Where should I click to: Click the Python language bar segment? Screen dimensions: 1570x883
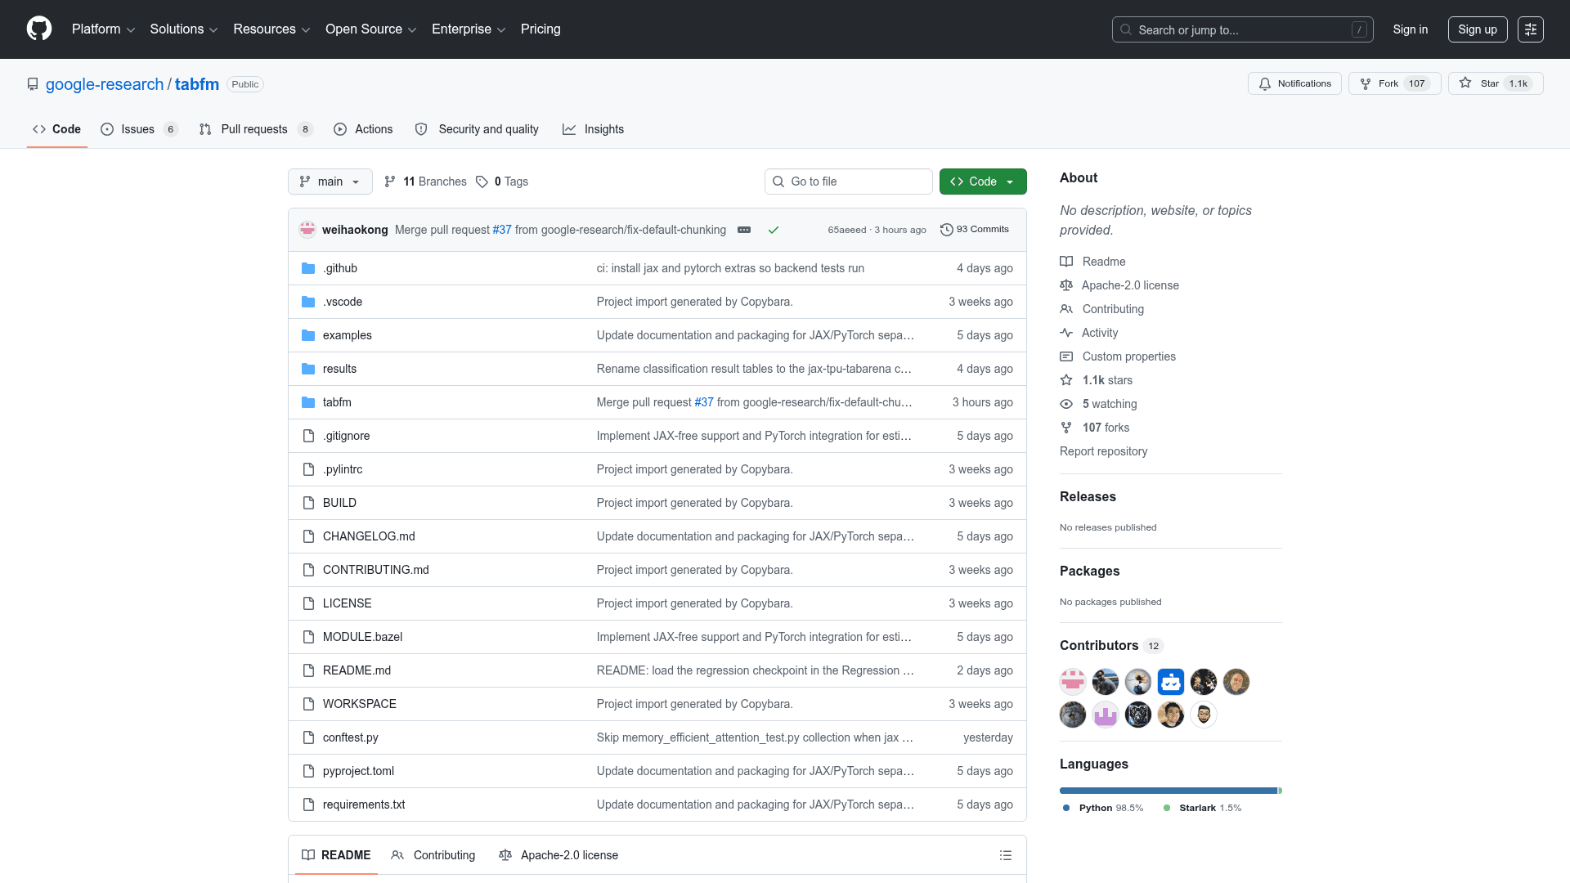(1169, 791)
